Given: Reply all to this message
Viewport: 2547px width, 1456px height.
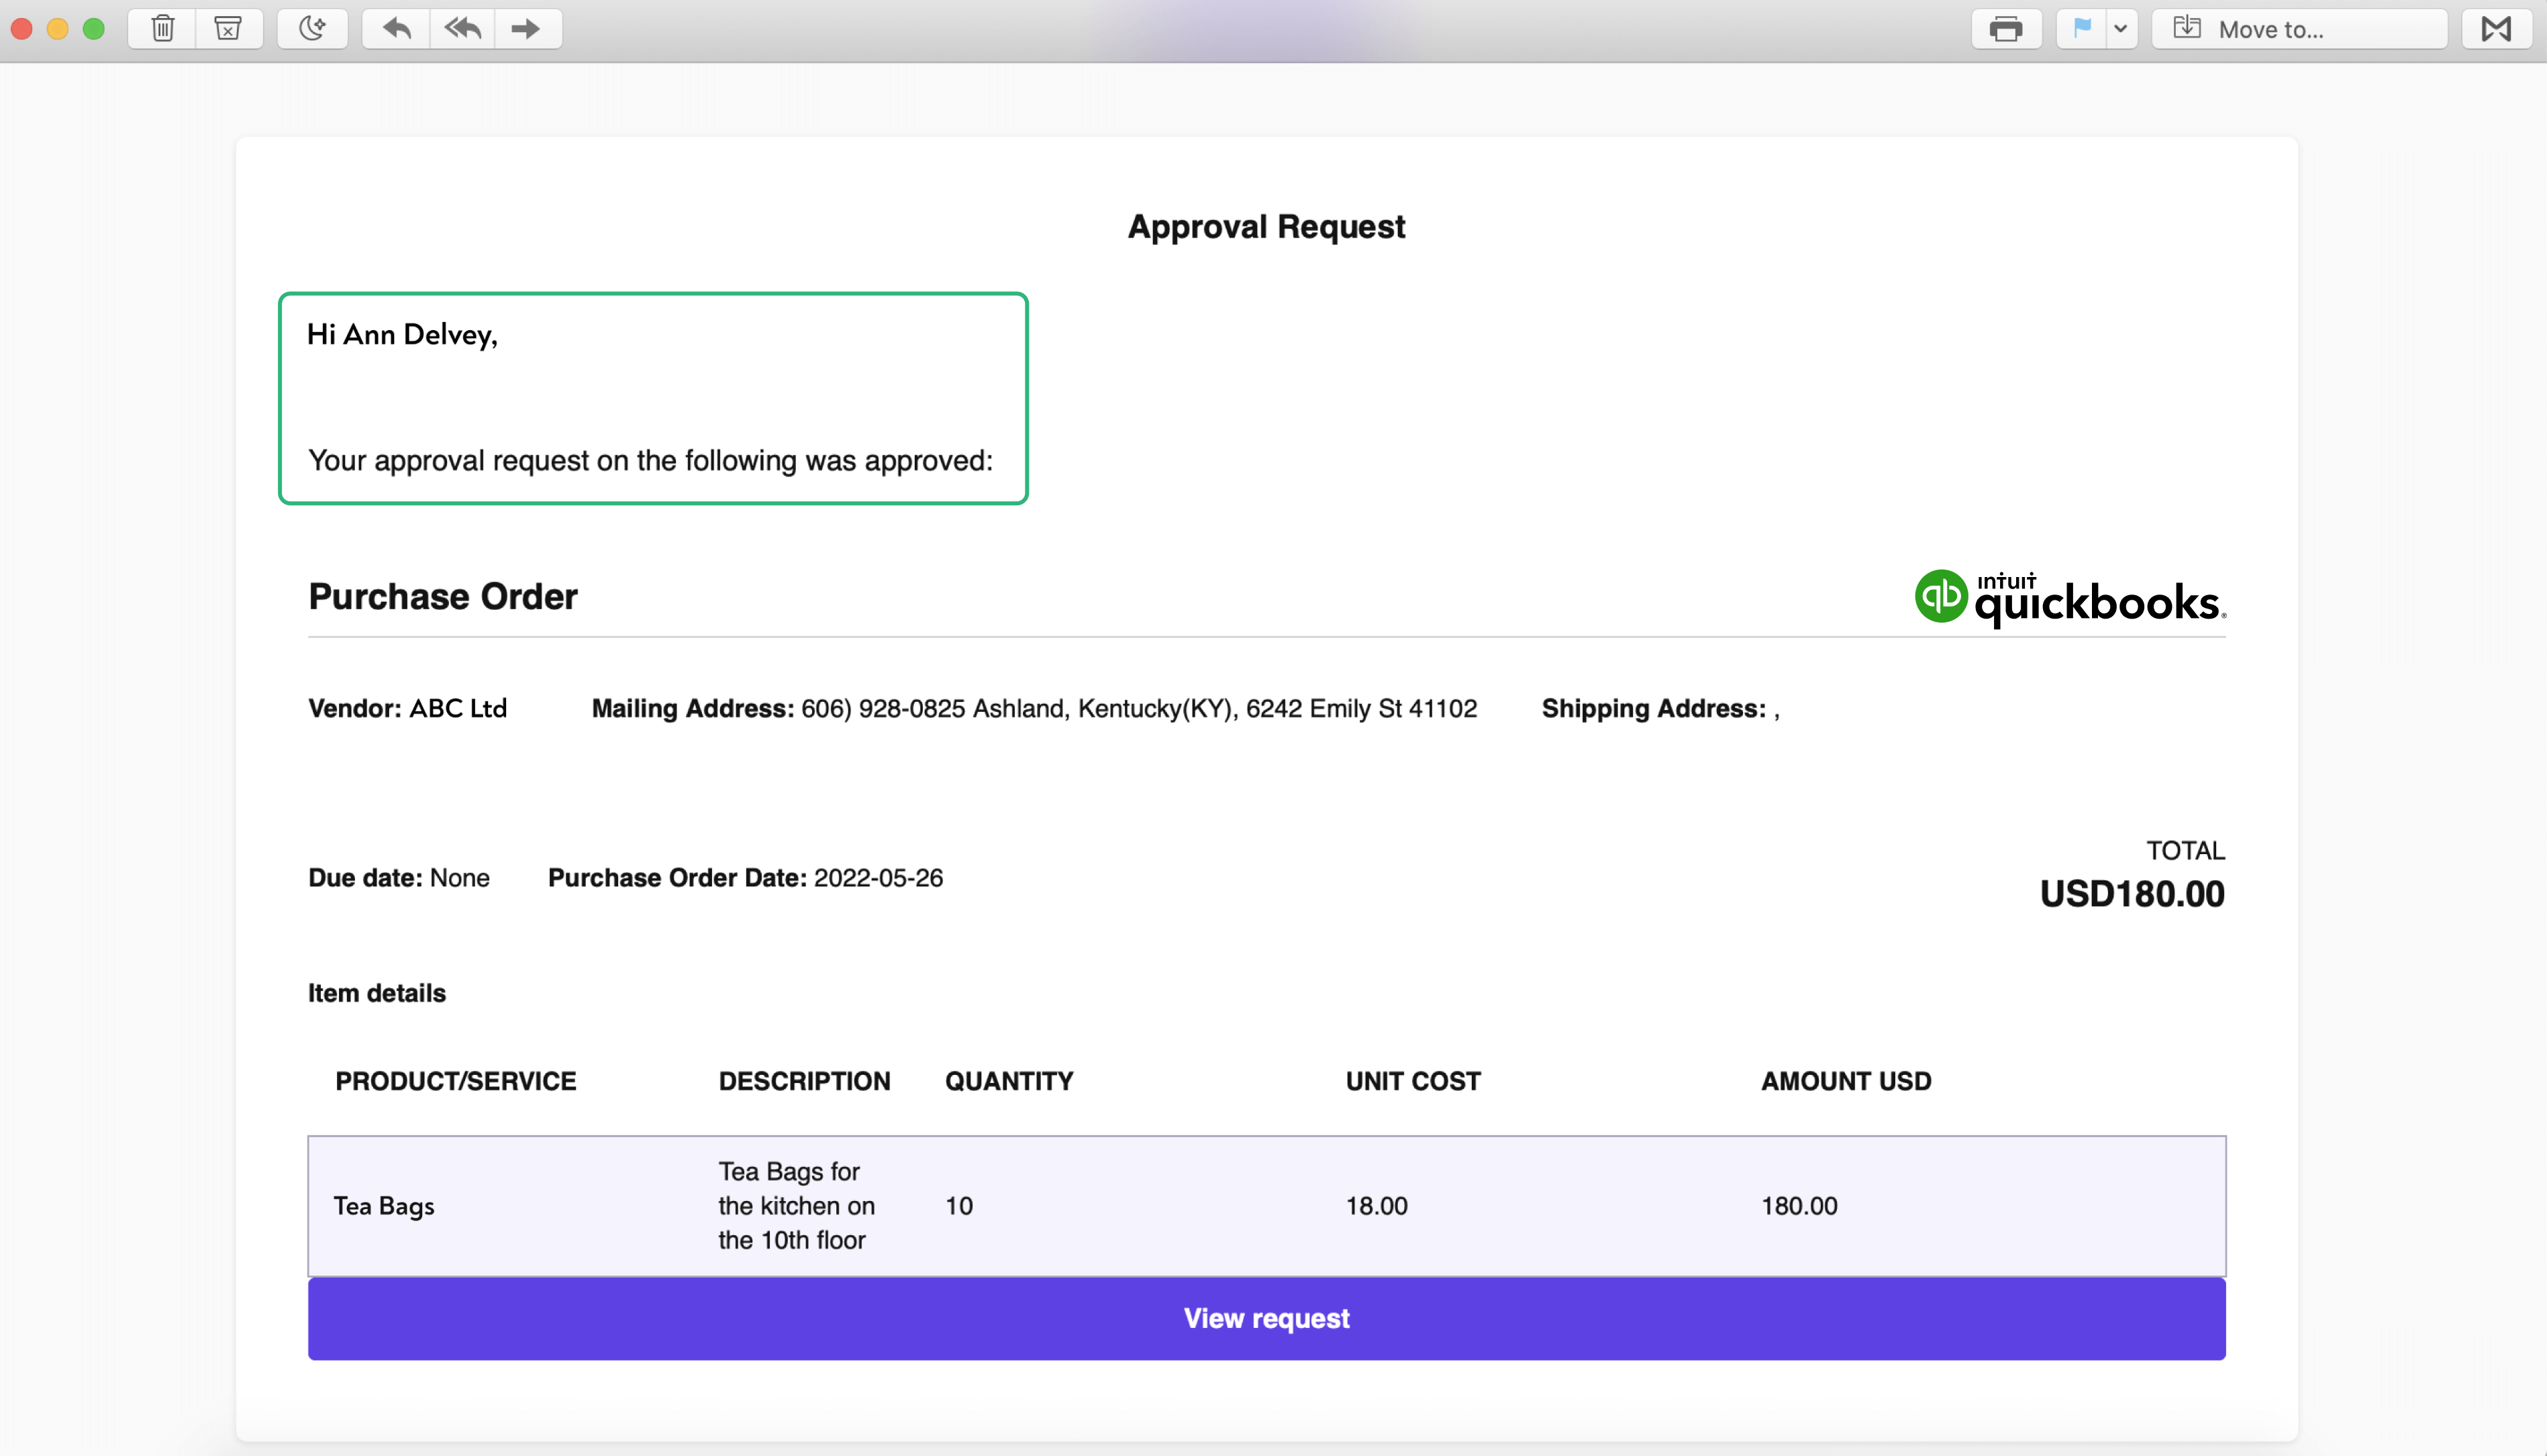Looking at the screenshot, I should [463, 29].
